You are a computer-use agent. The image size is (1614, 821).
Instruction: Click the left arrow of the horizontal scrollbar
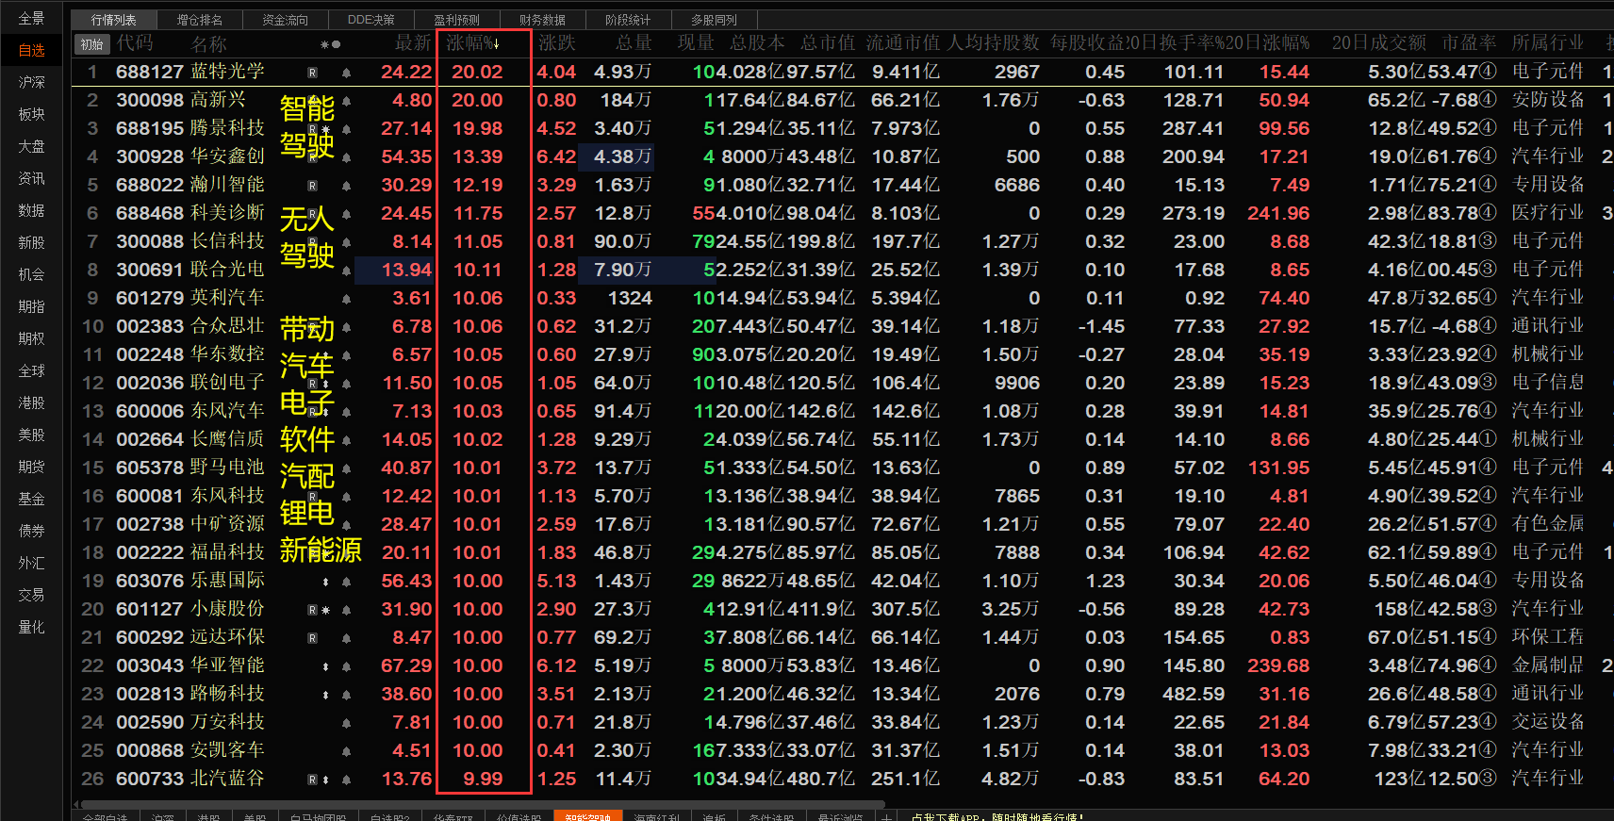pyautogui.click(x=75, y=804)
